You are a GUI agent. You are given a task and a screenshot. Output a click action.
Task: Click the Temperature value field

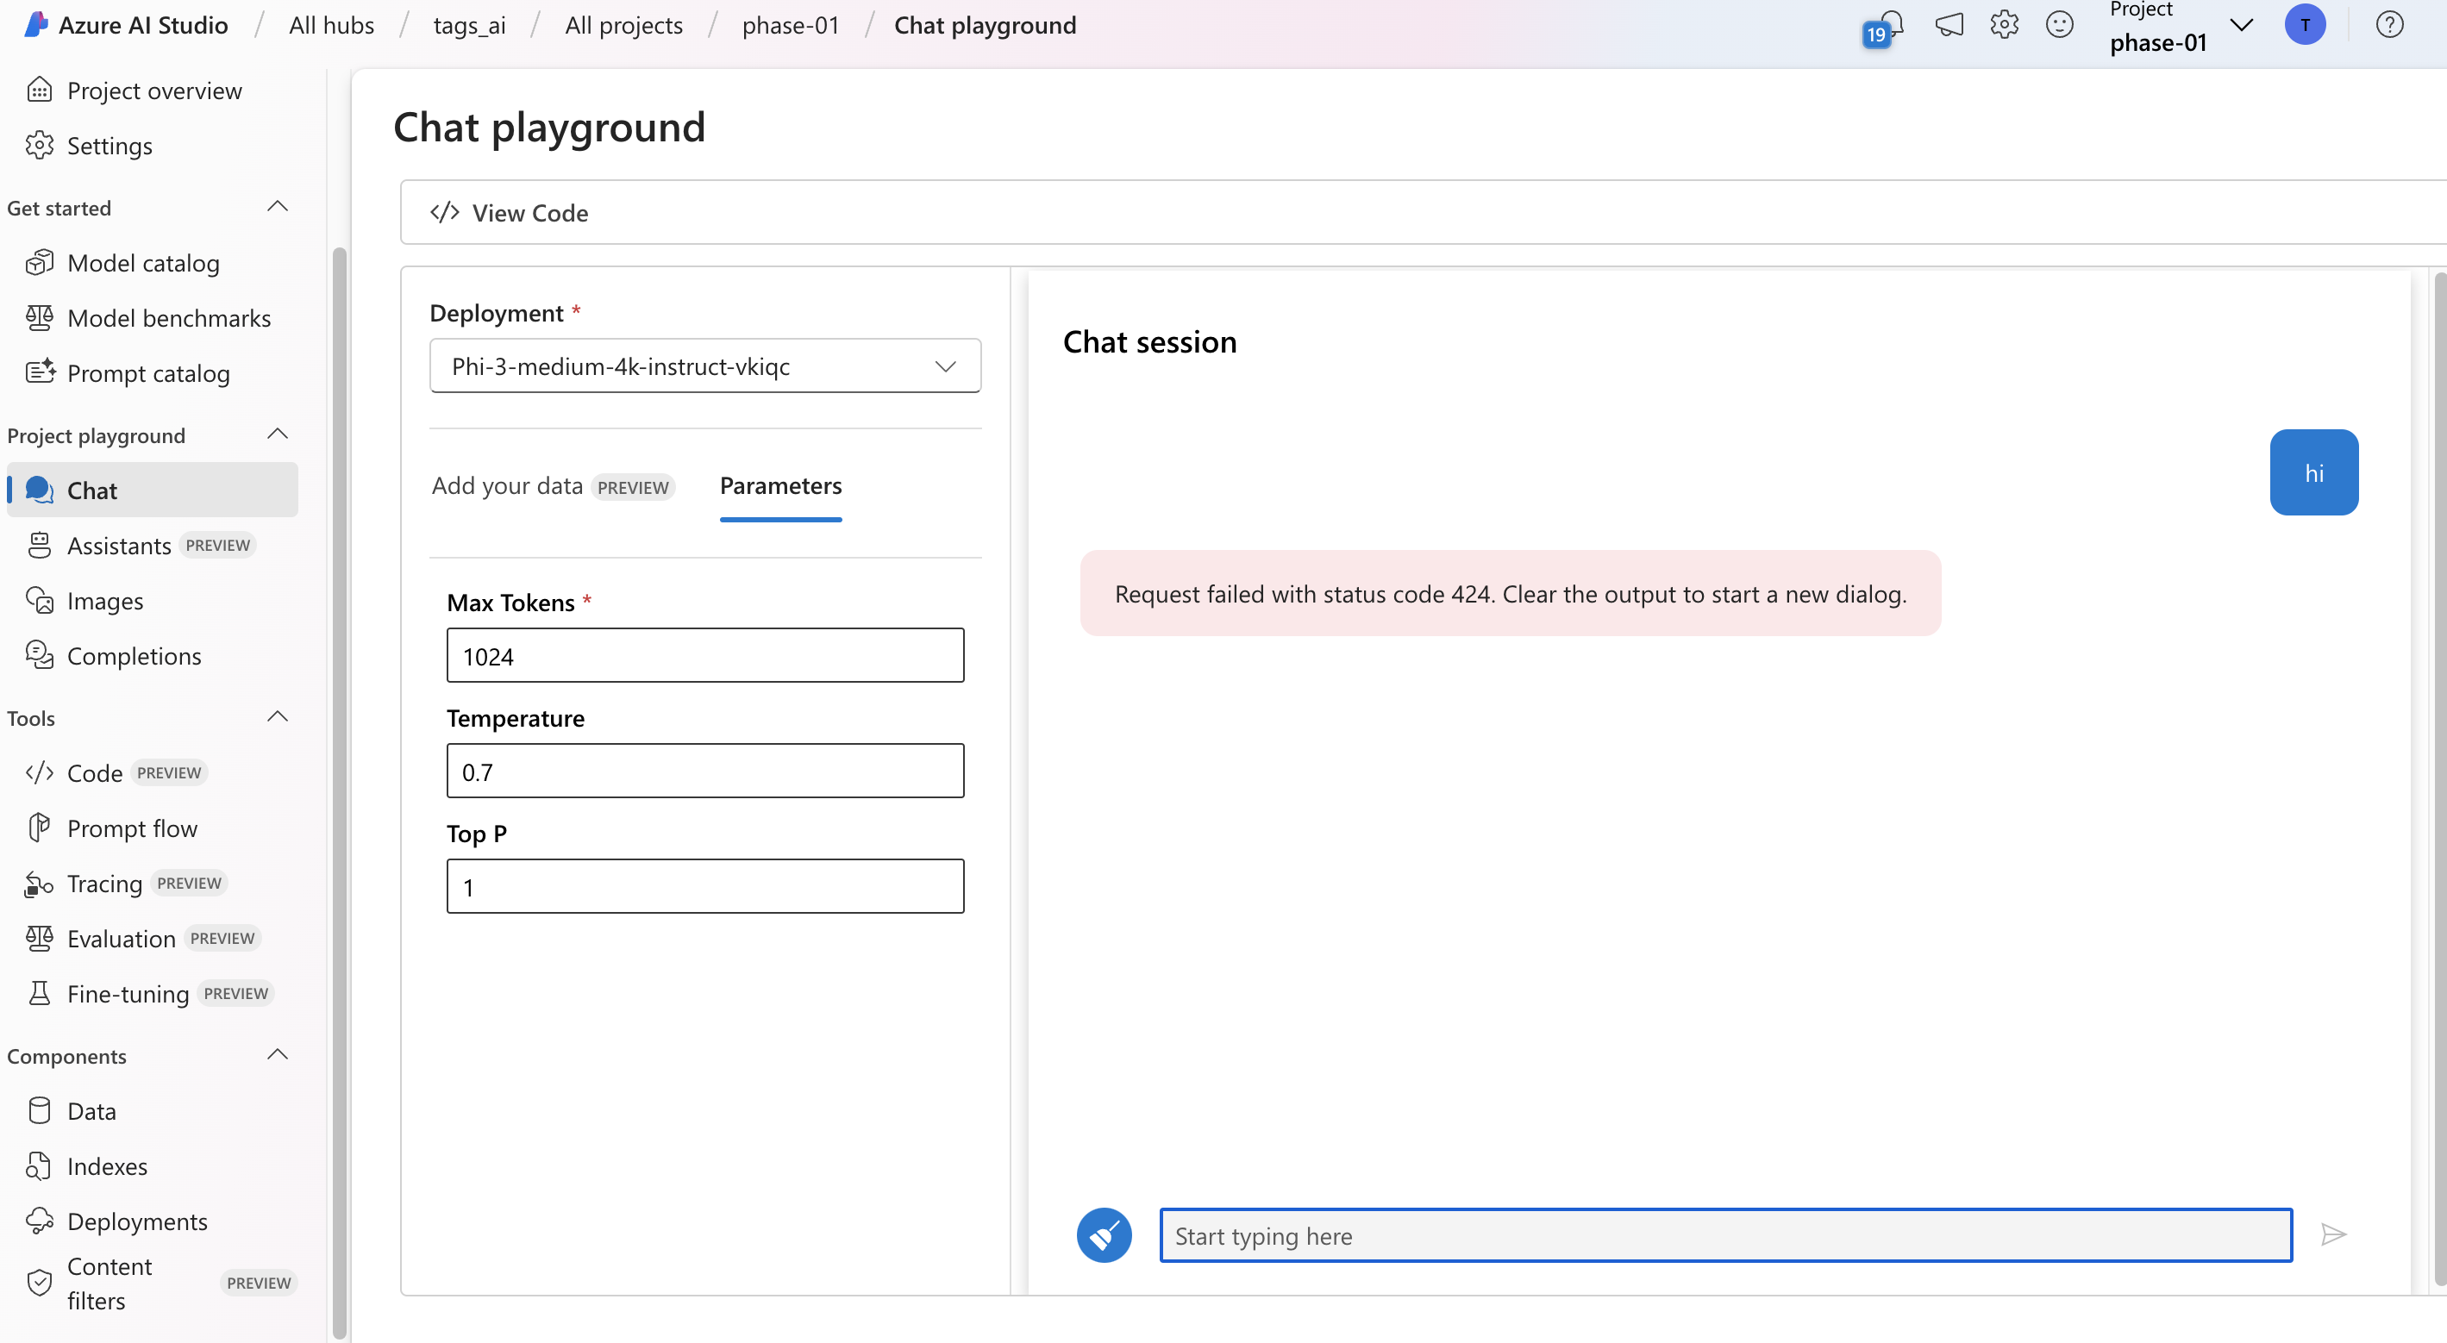coord(704,771)
